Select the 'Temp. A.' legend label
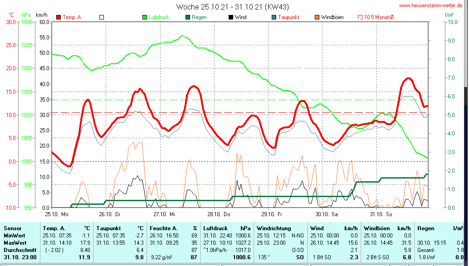The height and width of the screenshot is (266, 469). pyautogui.click(x=72, y=17)
